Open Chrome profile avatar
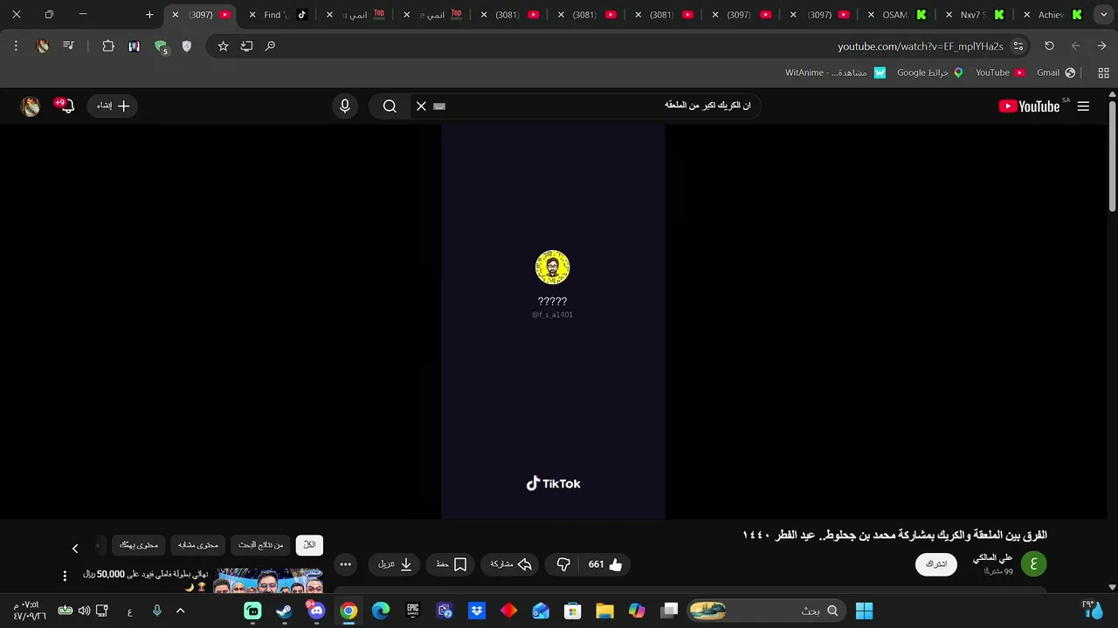Viewport: 1118px width, 628px height. click(x=42, y=46)
